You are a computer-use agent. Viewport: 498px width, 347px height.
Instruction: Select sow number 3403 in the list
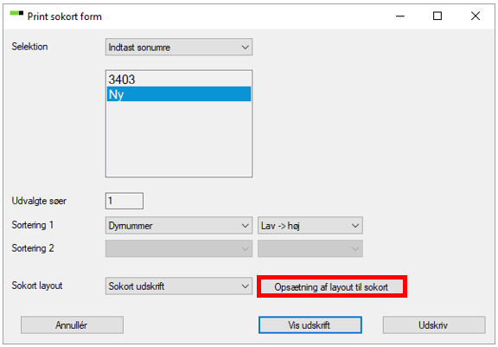pos(179,80)
